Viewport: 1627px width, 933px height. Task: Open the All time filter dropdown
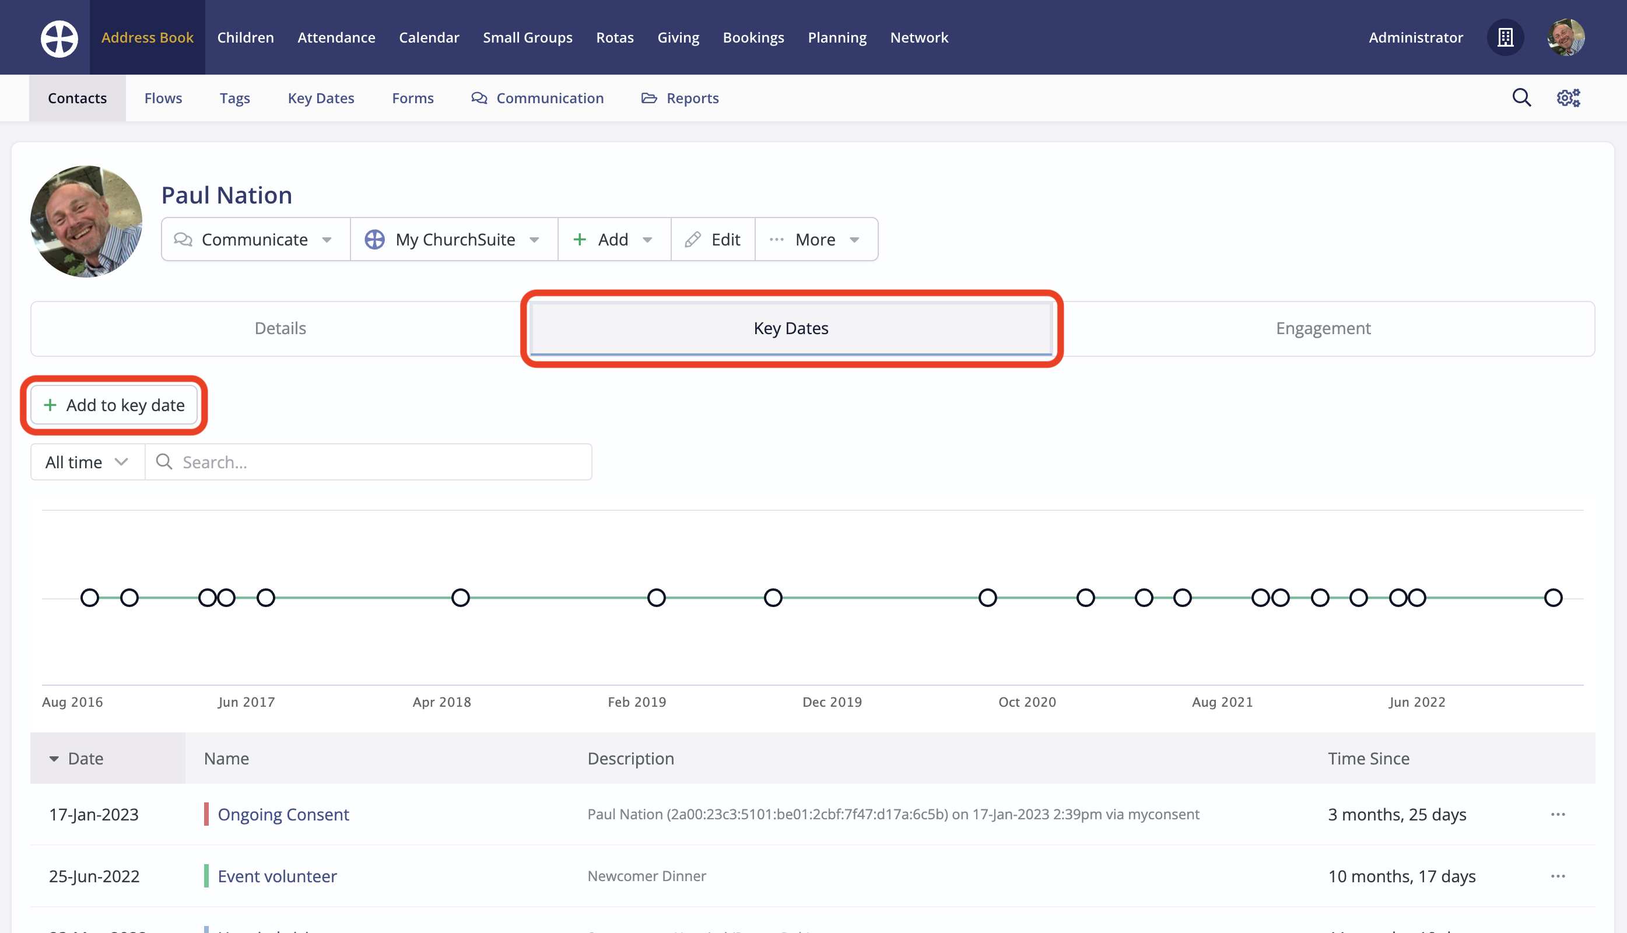click(x=87, y=461)
